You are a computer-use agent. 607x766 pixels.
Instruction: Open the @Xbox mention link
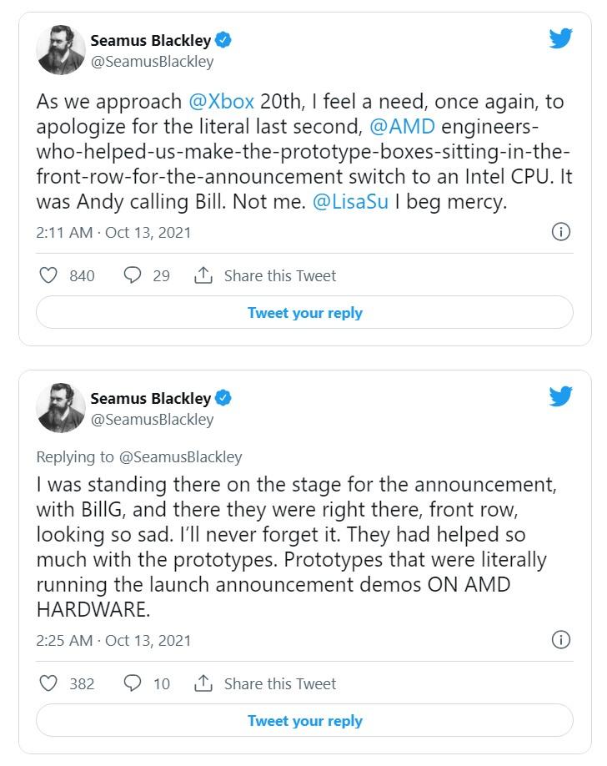221,102
